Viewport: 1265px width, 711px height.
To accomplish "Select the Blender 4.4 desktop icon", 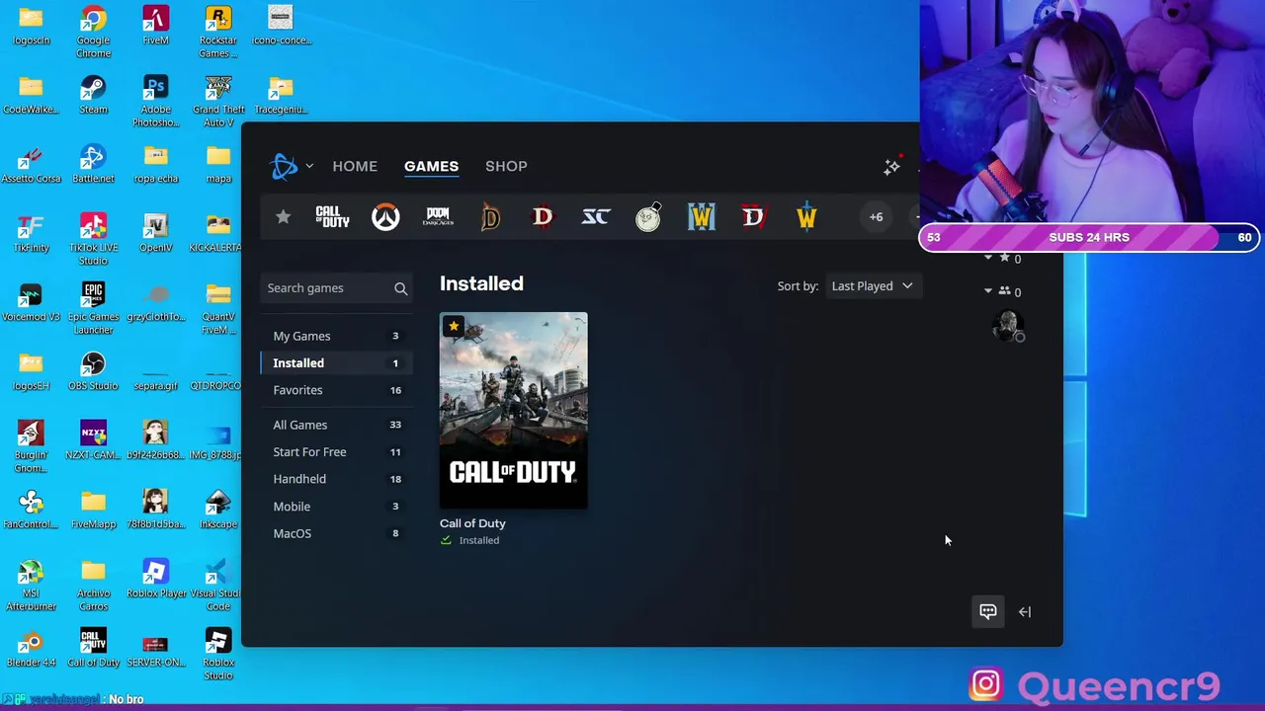I will click(x=31, y=649).
